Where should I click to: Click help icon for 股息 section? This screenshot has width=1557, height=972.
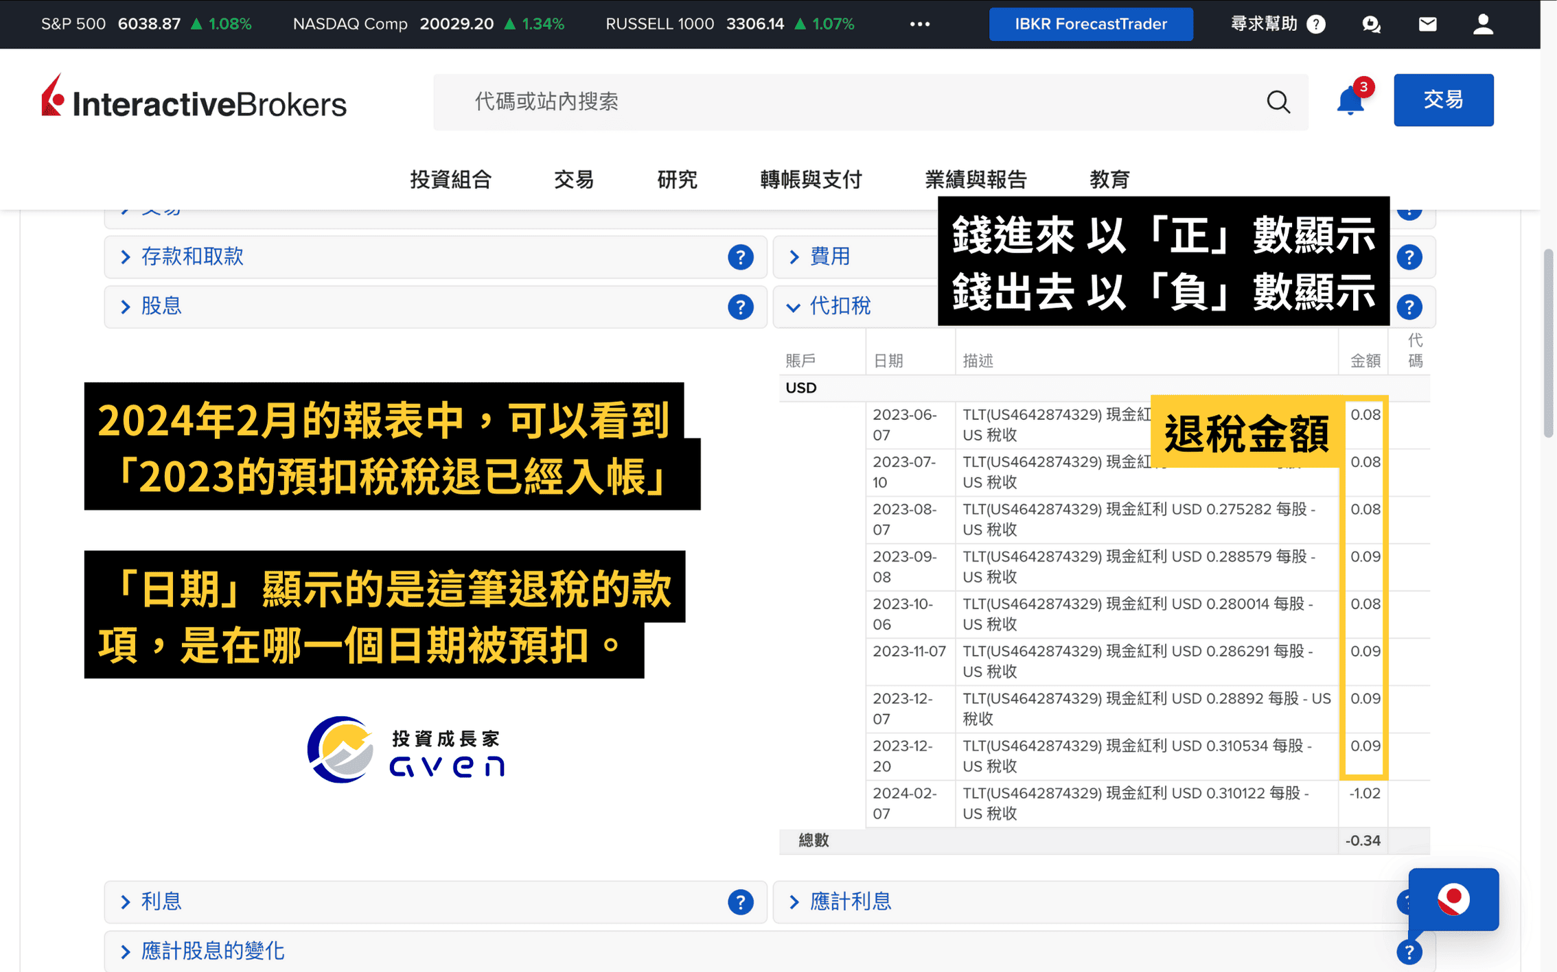click(740, 307)
